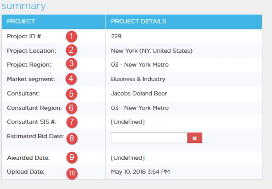The image size is (272, 189).
Task: Select red marker 8 by Estimated Bid Date
Action: pos(72,138)
